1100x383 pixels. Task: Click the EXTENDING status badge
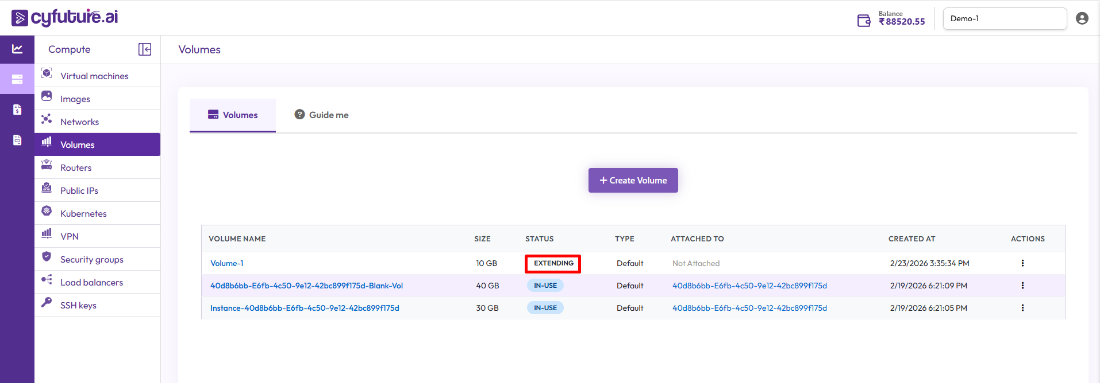tap(553, 263)
